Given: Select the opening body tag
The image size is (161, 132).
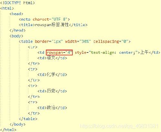Looking at the screenshot, I should coord(16,36).
